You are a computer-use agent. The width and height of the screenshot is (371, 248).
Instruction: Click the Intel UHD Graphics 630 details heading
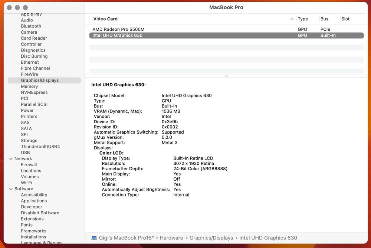click(119, 85)
